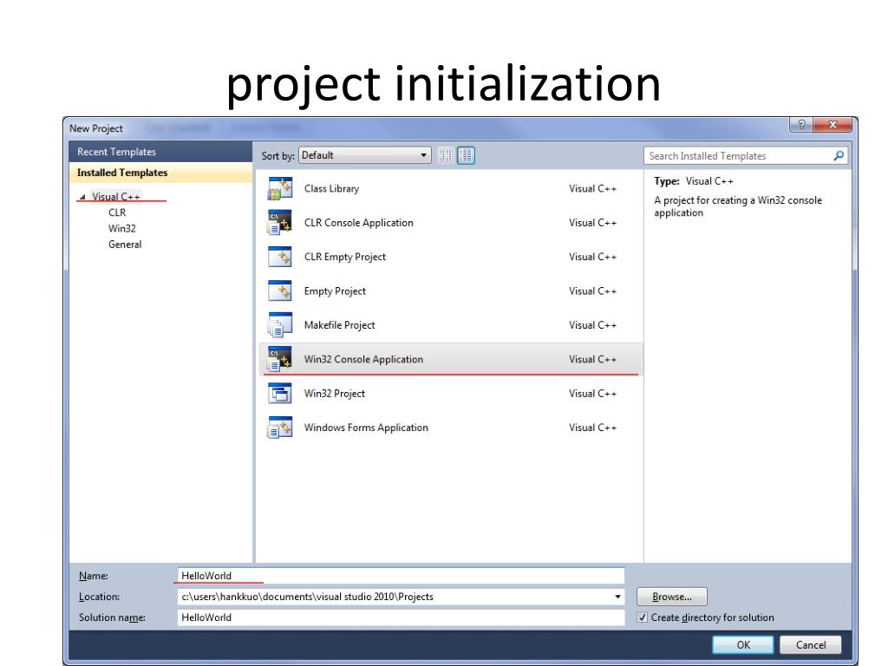Click the Win32 Console Application icon
This screenshot has height=666, width=888.
pyautogui.click(x=280, y=359)
